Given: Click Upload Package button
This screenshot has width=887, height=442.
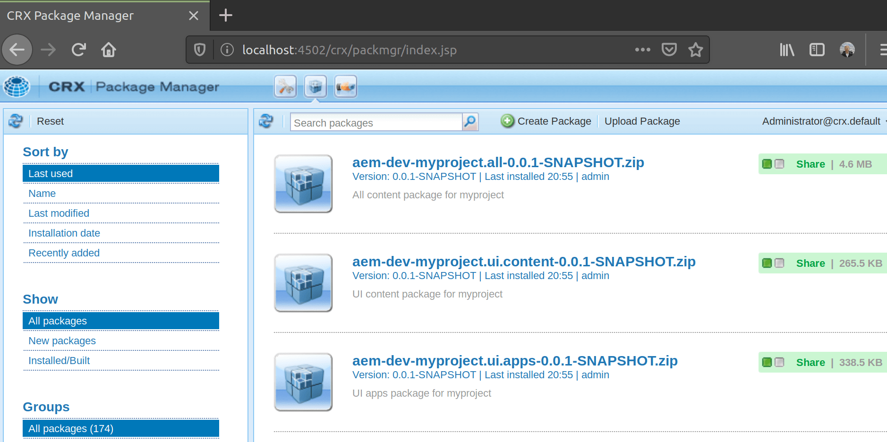Looking at the screenshot, I should pos(642,121).
